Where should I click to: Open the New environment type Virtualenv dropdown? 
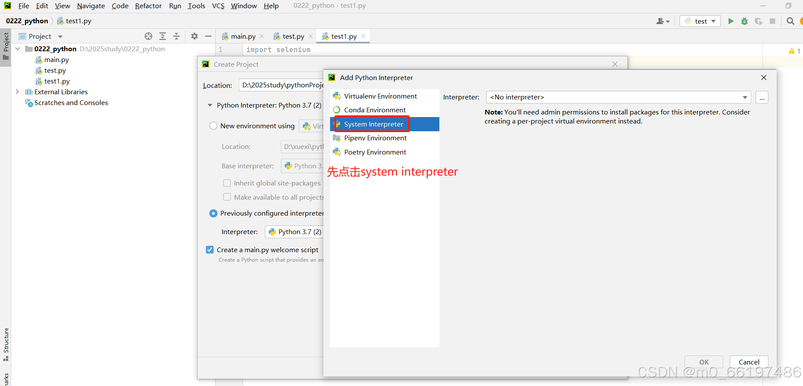pos(312,126)
